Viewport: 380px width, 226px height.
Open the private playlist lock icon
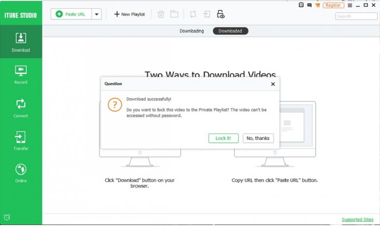(221, 14)
